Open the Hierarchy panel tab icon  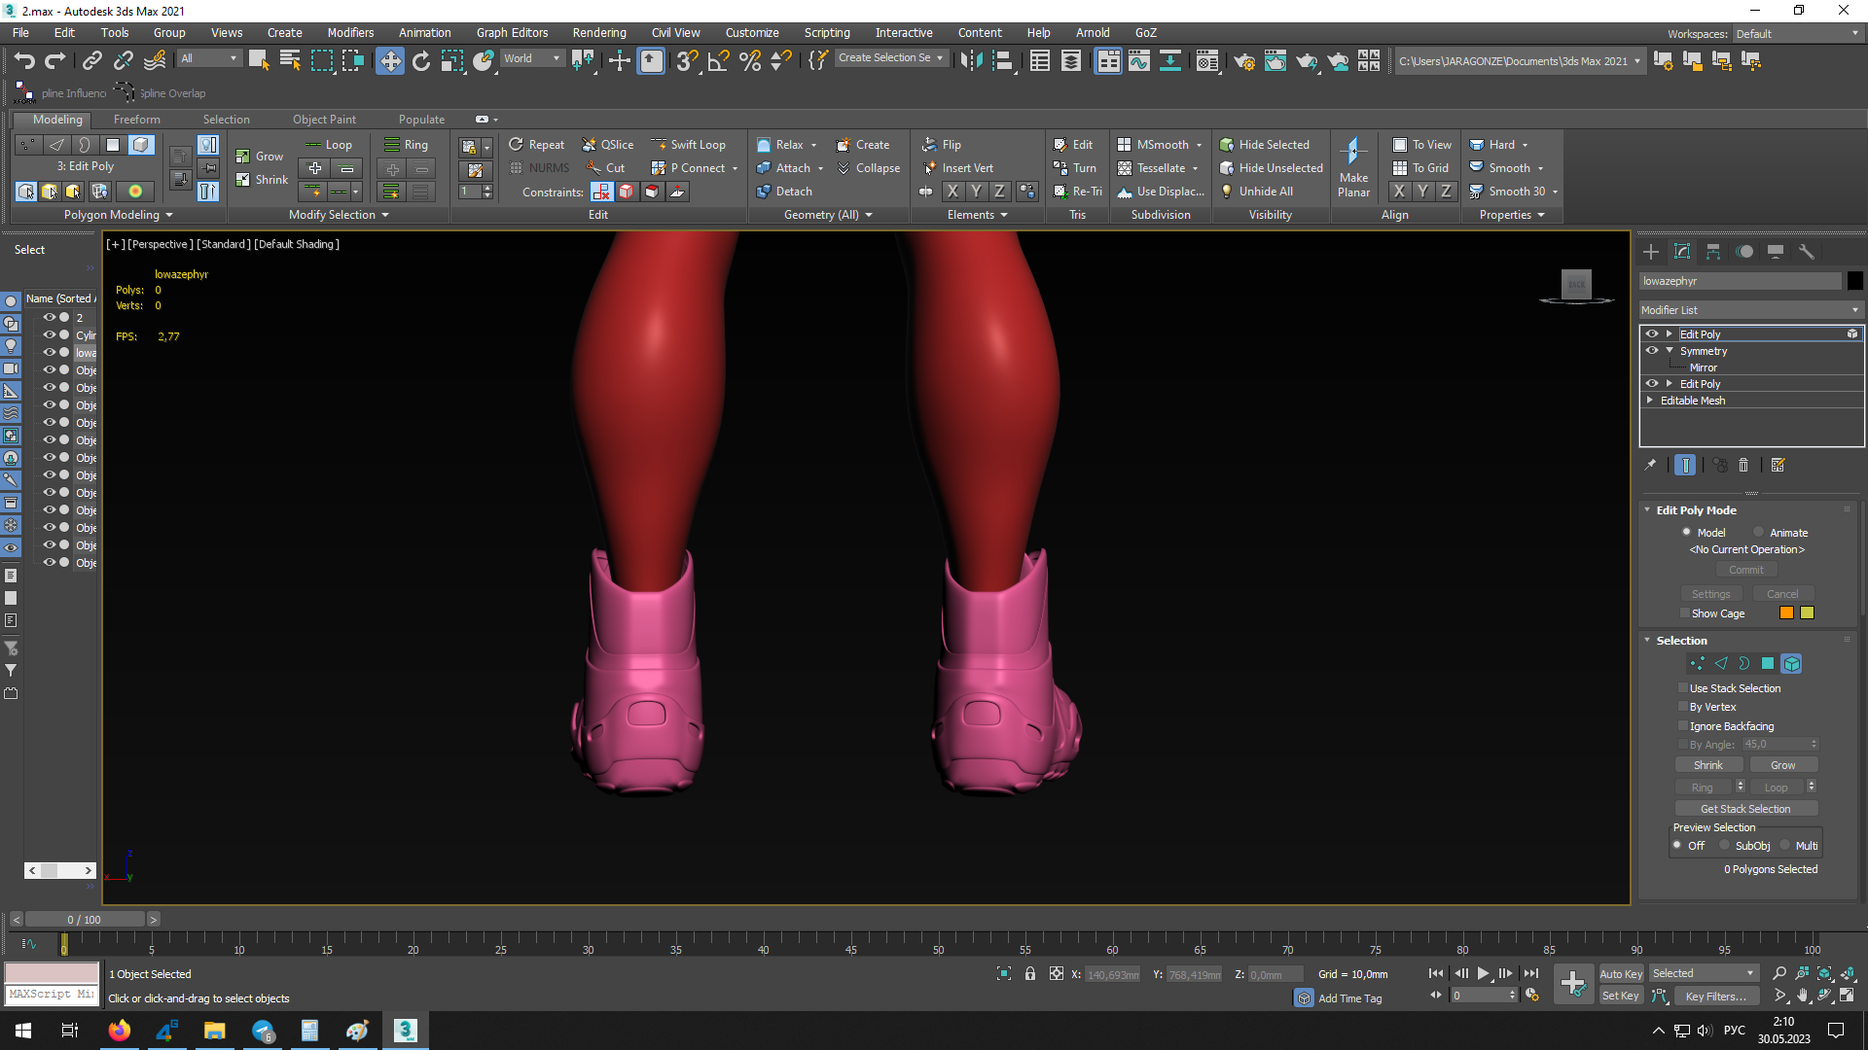(1713, 252)
